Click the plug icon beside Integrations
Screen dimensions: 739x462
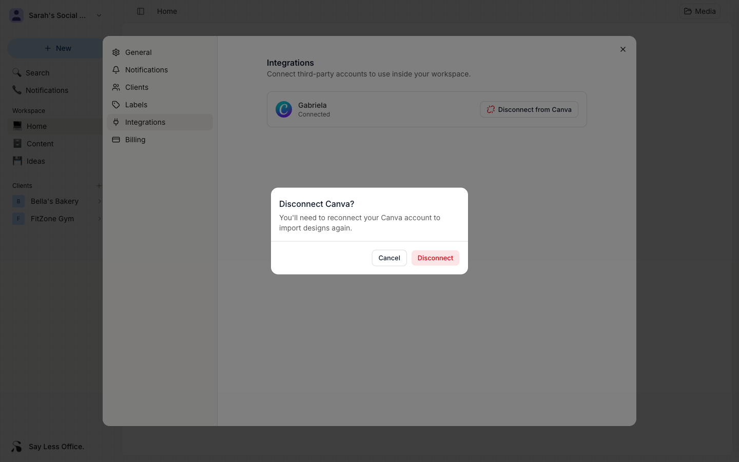click(116, 122)
